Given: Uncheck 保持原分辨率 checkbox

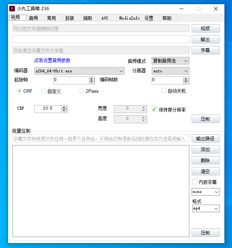Looking at the screenshot, I should tap(154, 109).
